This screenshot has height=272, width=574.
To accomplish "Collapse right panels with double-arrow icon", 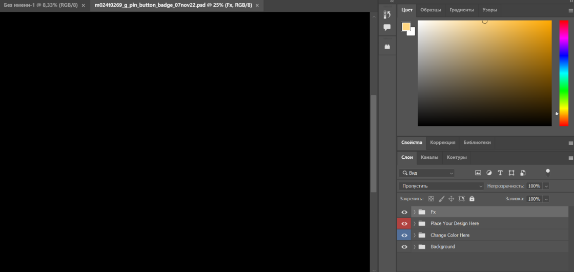I will pos(570,2).
